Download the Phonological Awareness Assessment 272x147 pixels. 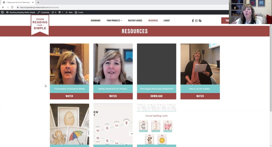pos(156,96)
